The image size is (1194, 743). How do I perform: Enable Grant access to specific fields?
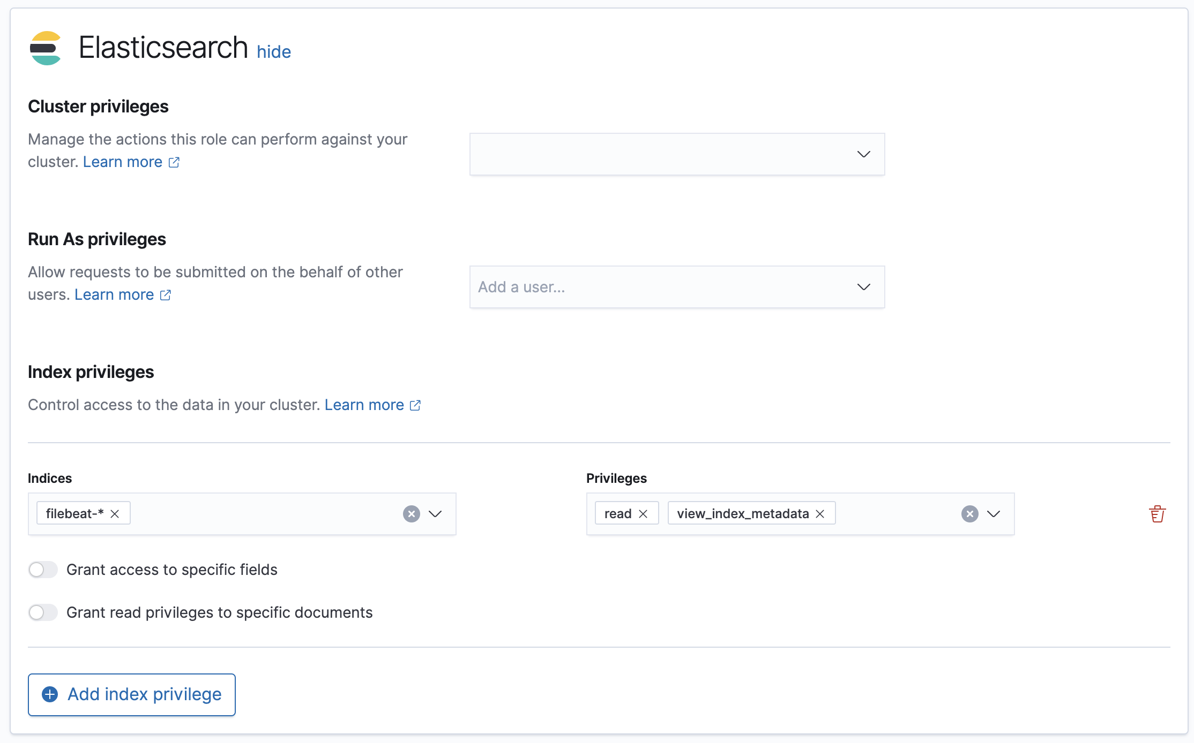click(x=43, y=570)
